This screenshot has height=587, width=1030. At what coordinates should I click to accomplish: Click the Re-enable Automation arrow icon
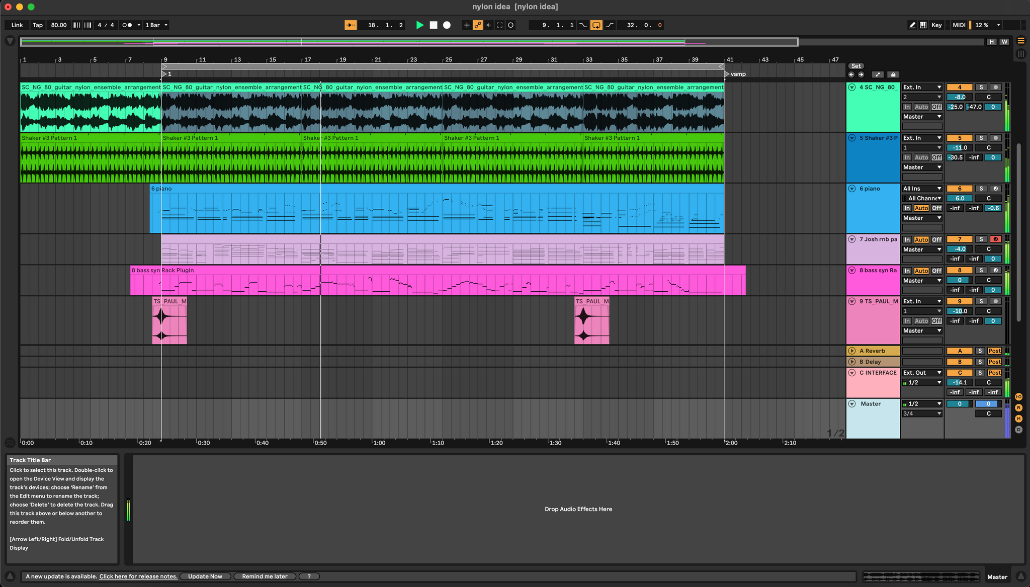coord(489,25)
